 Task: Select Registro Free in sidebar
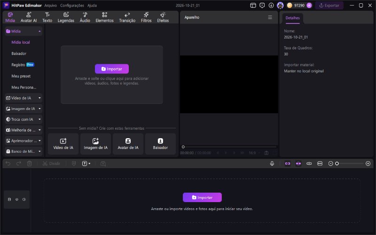point(23,65)
